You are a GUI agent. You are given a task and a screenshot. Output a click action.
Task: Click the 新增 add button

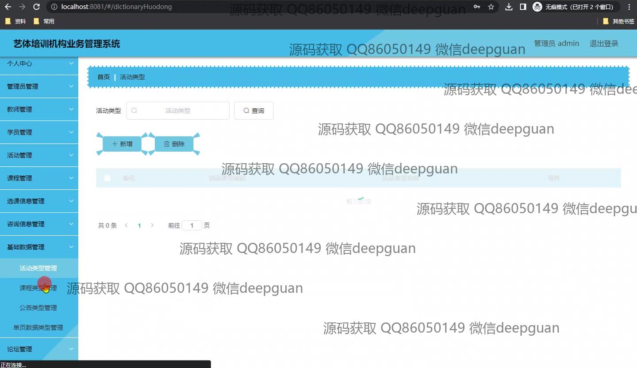point(122,144)
